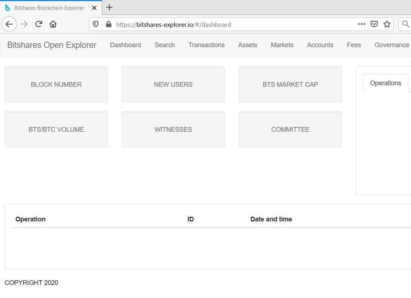Bookmark this page with the star icon
Viewport: 411px width, 298px height.
pos(387,24)
